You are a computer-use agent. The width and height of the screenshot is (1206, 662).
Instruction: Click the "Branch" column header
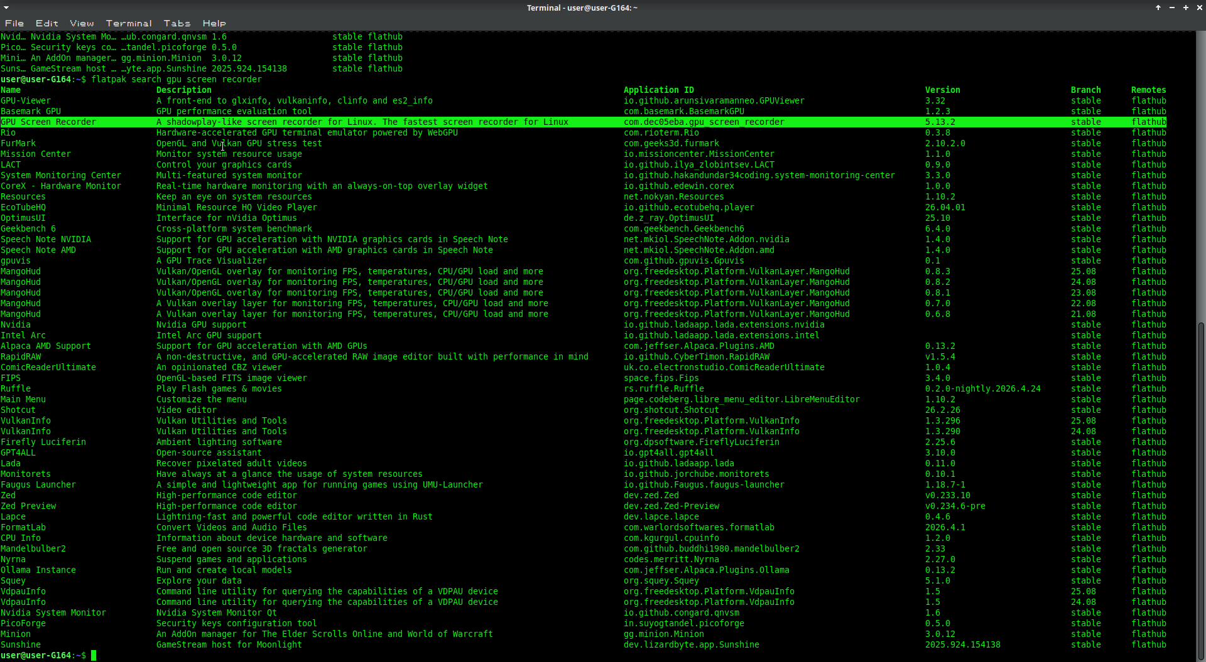1086,90
